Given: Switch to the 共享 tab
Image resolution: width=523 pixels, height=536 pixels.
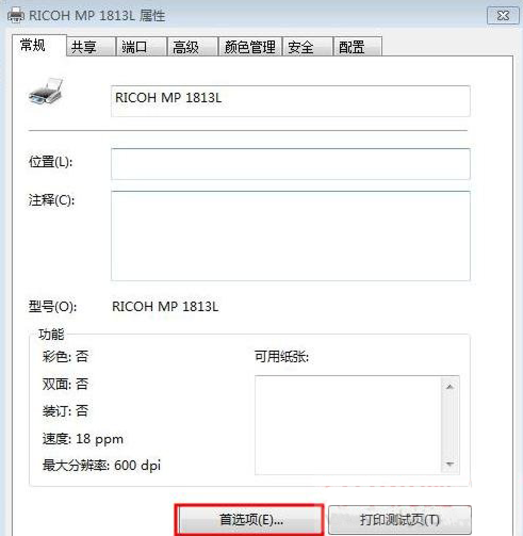Looking at the screenshot, I should pyautogui.click(x=91, y=47).
